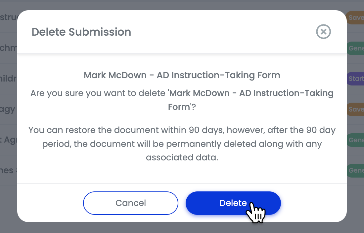Click the Delete button
Screen dimensions: 364x233
coord(233,203)
